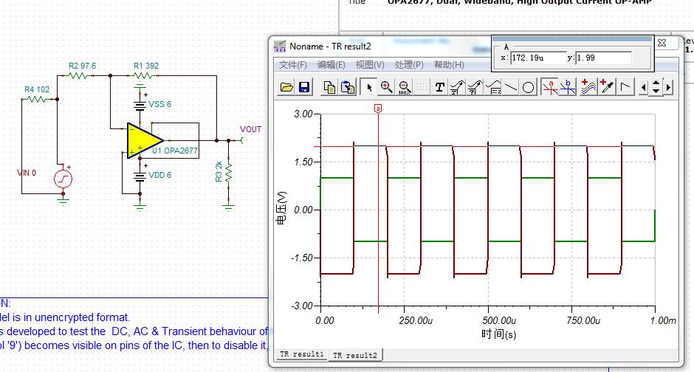Move the plot right with the right arrow
This screenshot has height=372, width=694.
tap(668, 88)
